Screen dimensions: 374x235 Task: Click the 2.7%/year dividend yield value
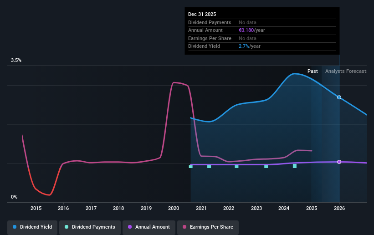click(x=250, y=46)
